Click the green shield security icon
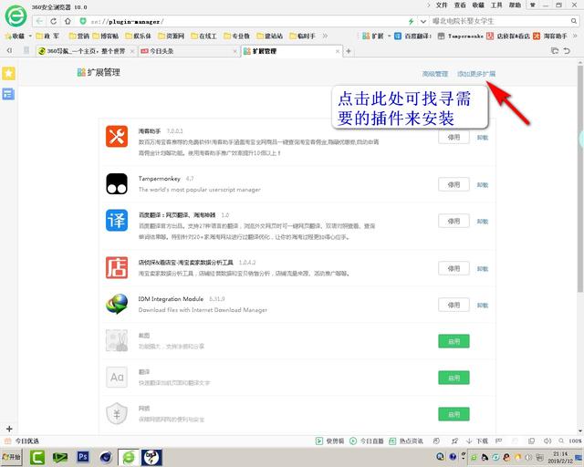584x467 pixels. tap(83, 21)
